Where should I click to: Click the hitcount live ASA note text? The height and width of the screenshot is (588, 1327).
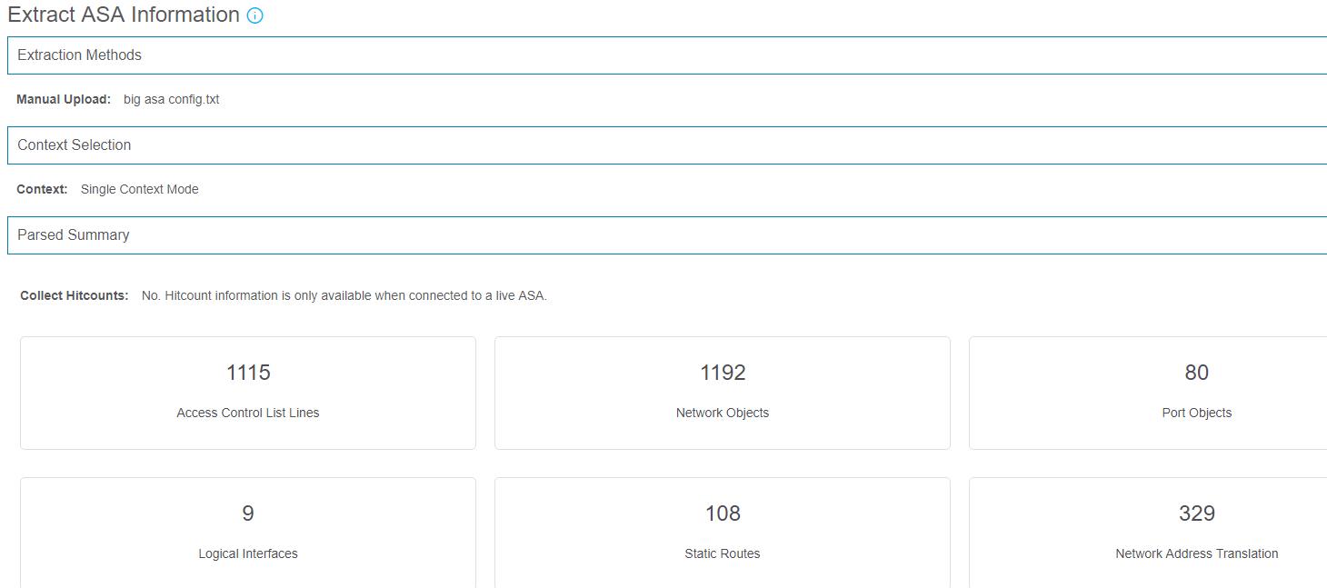(x=344, y=295)
